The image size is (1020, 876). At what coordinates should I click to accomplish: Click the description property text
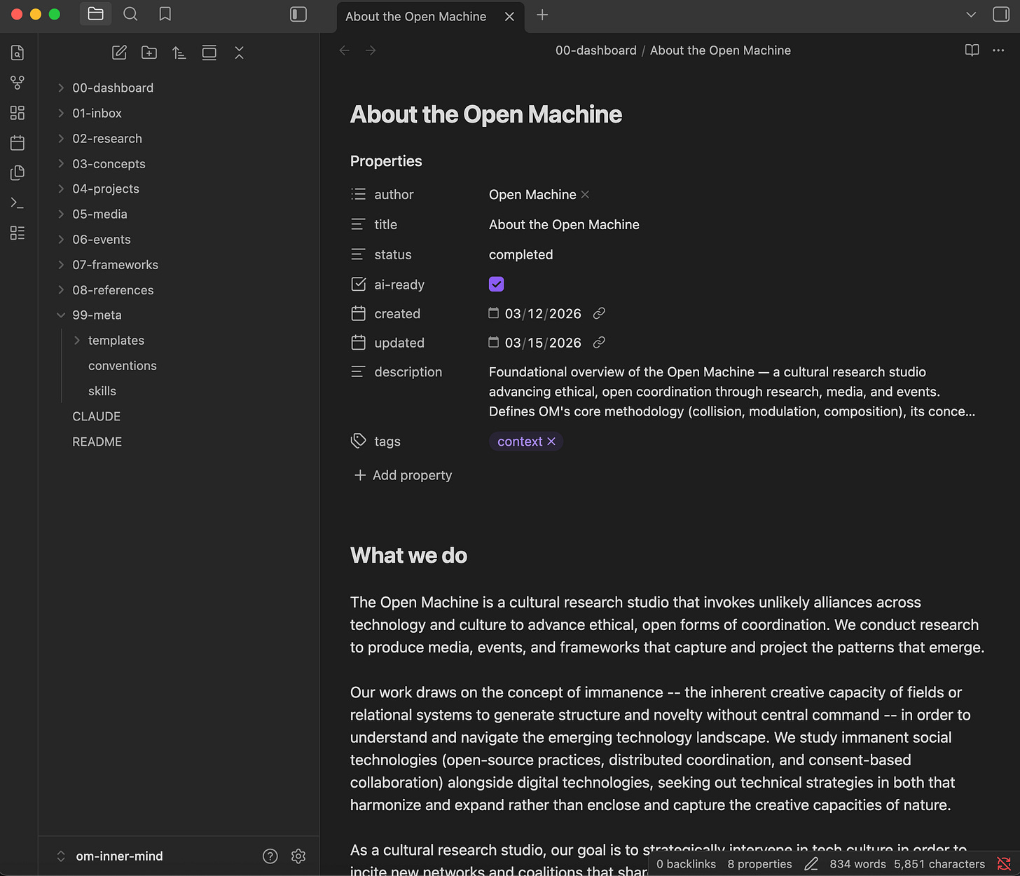pos(732,392)
